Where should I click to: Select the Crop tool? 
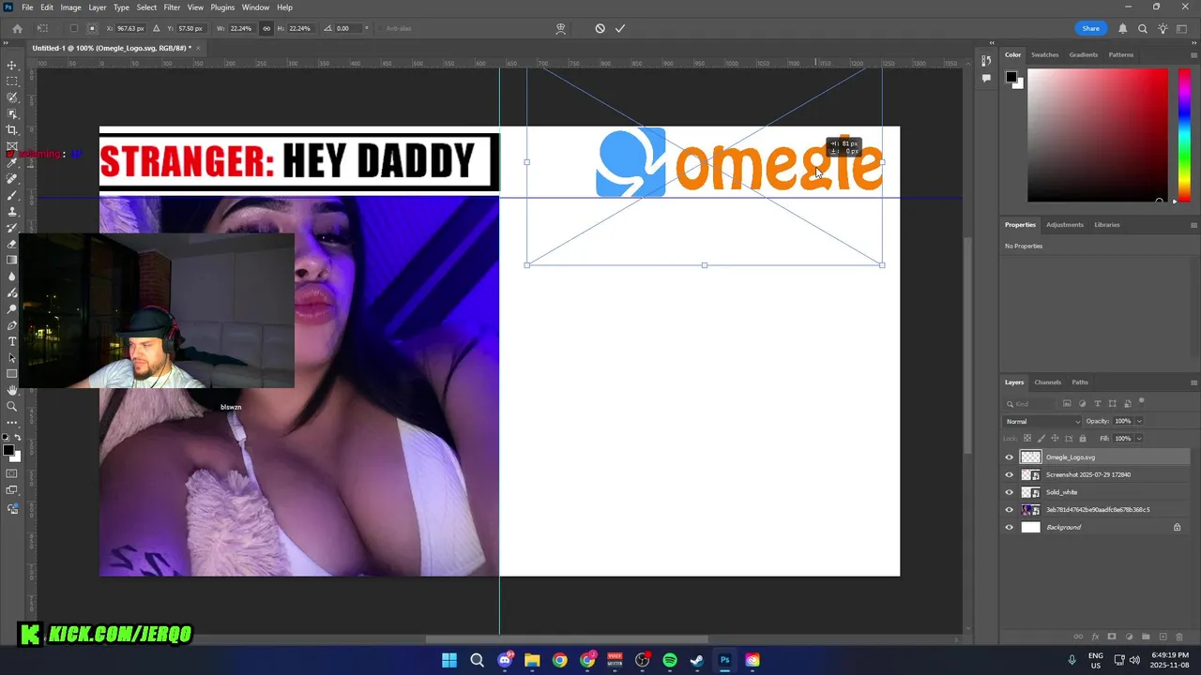pos(12,129)
